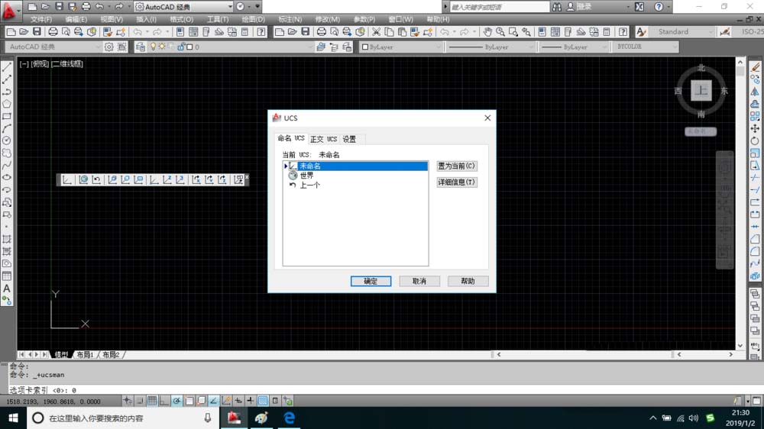Toggle Snap Mode in status bar
Viewport: 764px width, 429px height.
click(x=139, y=401)
